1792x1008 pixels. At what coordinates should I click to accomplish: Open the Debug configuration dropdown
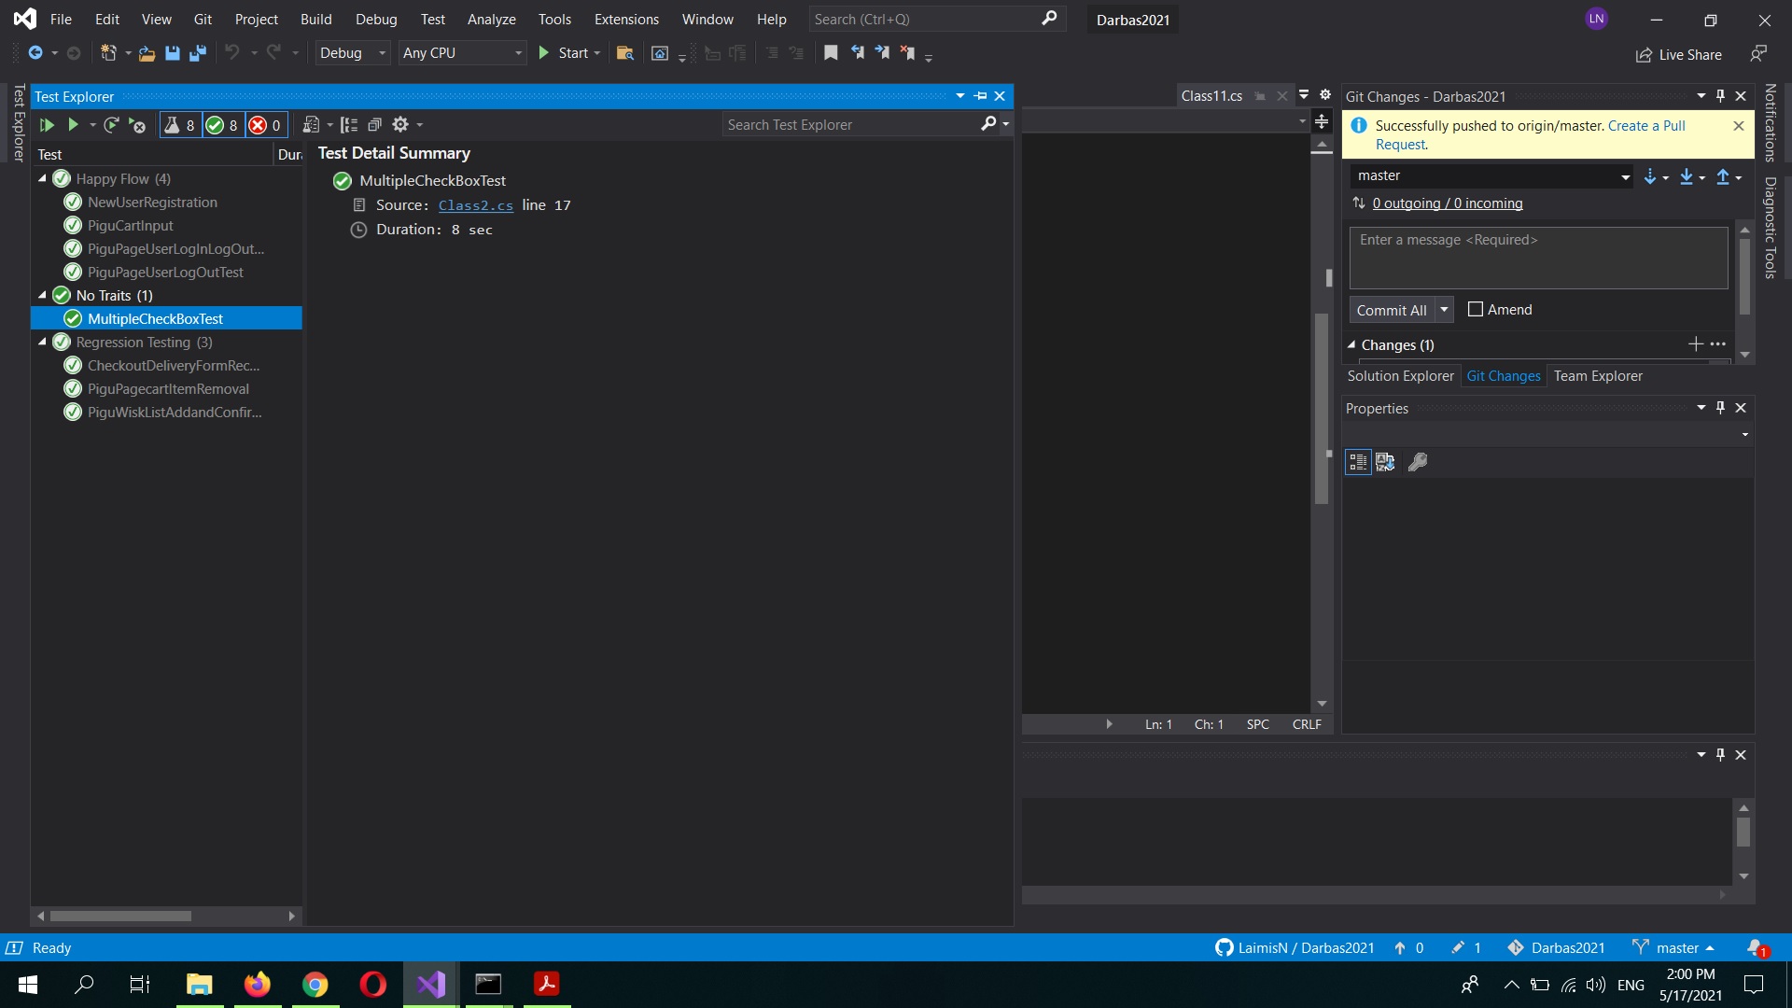pyautogui.click(x=352, y=53)
